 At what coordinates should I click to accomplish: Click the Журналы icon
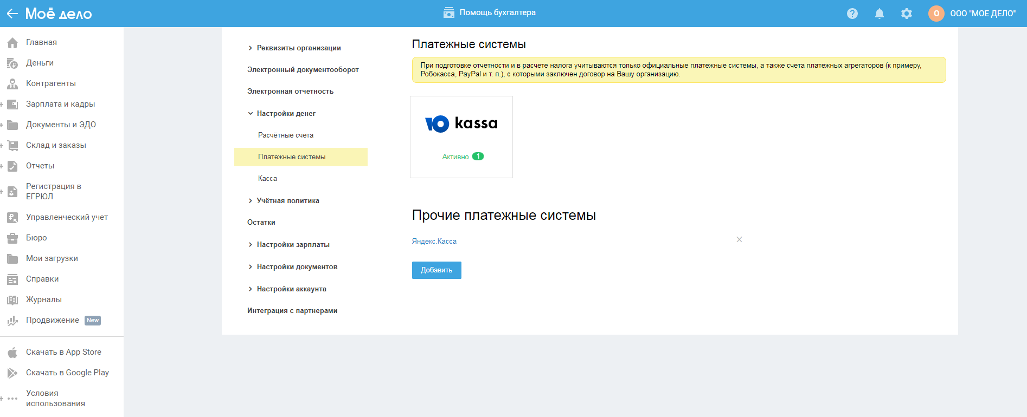12,300
